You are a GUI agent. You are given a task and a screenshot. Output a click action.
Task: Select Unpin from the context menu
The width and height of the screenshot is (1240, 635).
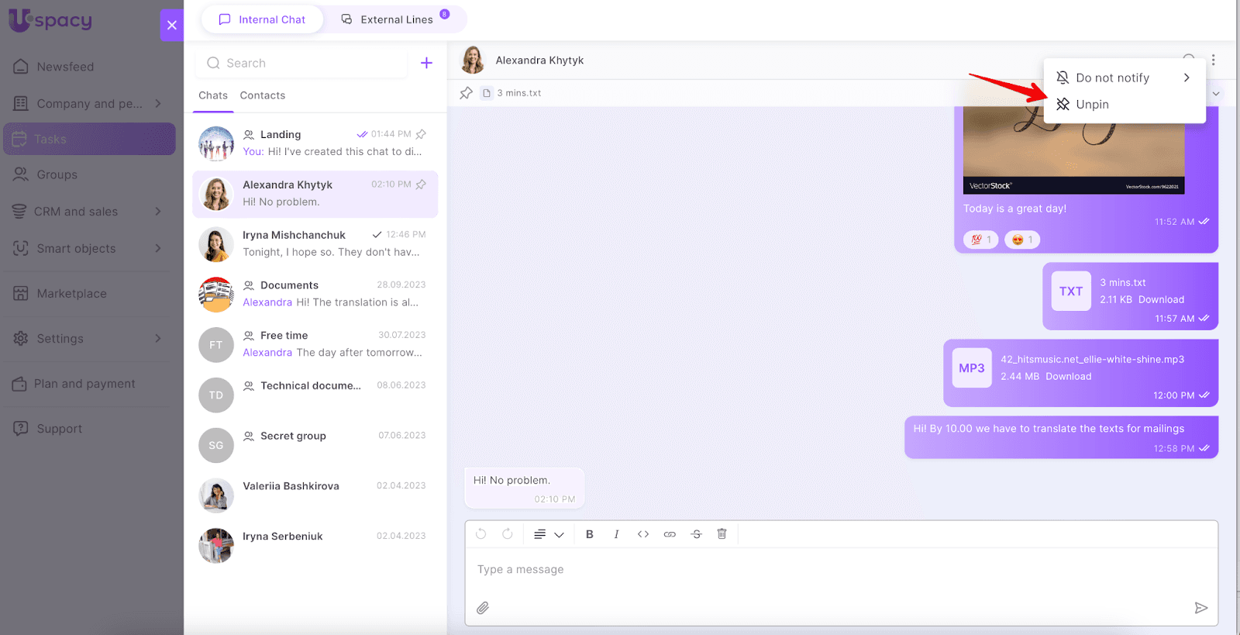[x=1092, y=105]
